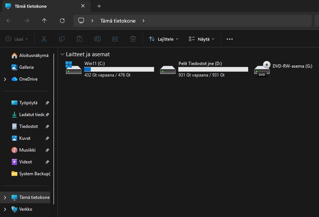Click the Share icon in toolbar
Image resolution: width=319 pixels, height=217 pixels.
click(115, 39)
